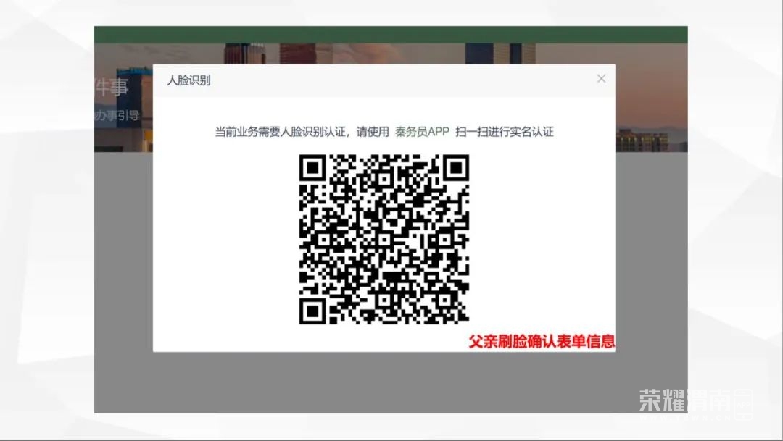Click the text 当前业务需要人脸识别认证，请使用
Viewport: 783px width, 441px height.
pos(302,132)
